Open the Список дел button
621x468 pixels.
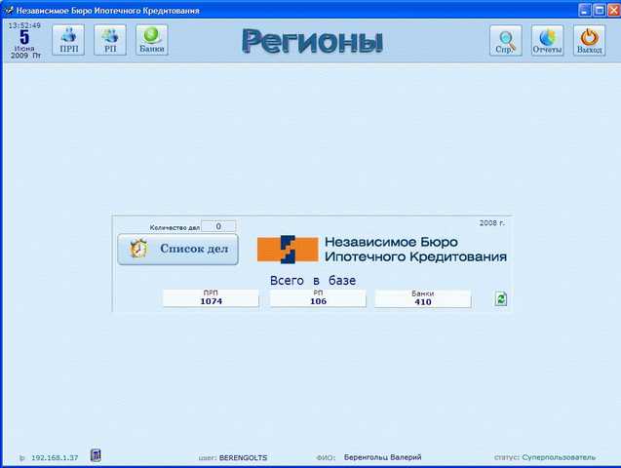(x=177, y=250)
